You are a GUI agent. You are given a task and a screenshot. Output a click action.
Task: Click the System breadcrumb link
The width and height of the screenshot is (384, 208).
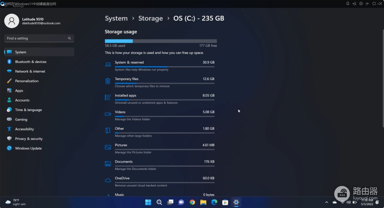pos(116,18)
